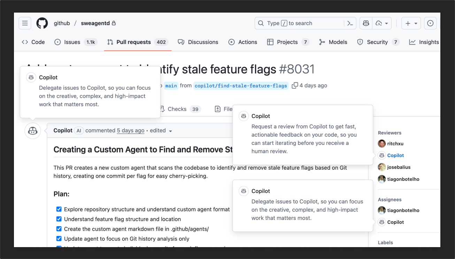The width and height of the screenshot is (455, 259).
Task: Open the agents cloud dropdown in header
Action: click(382, 23)
